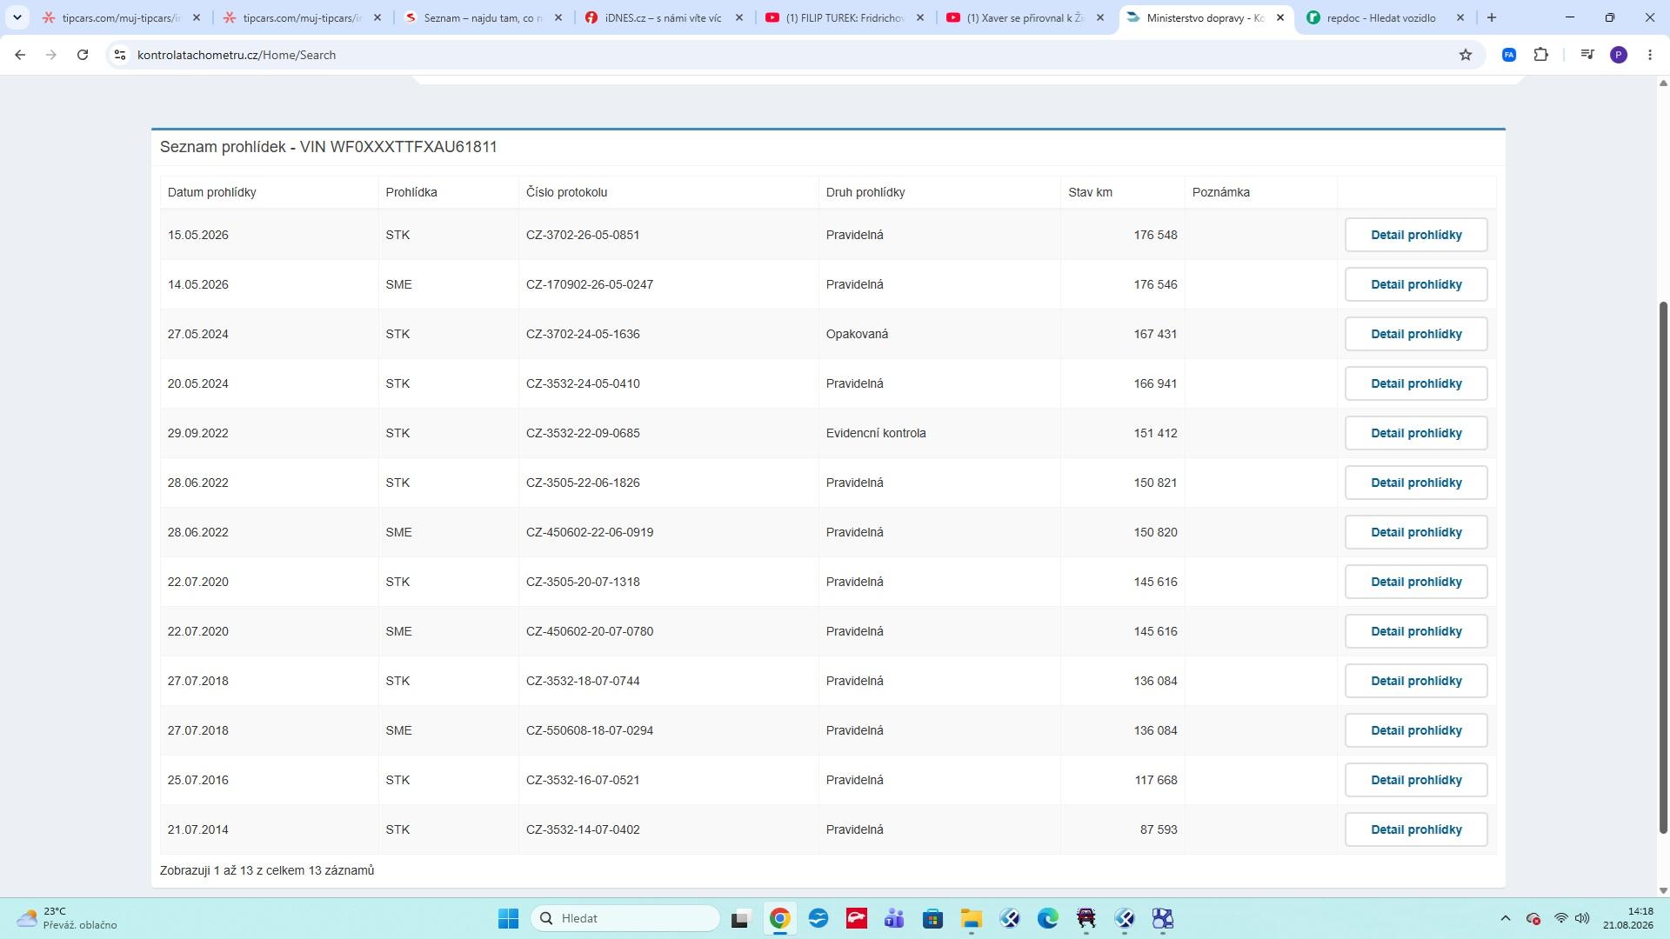Open the Chrome three-dot menu

1650,55
